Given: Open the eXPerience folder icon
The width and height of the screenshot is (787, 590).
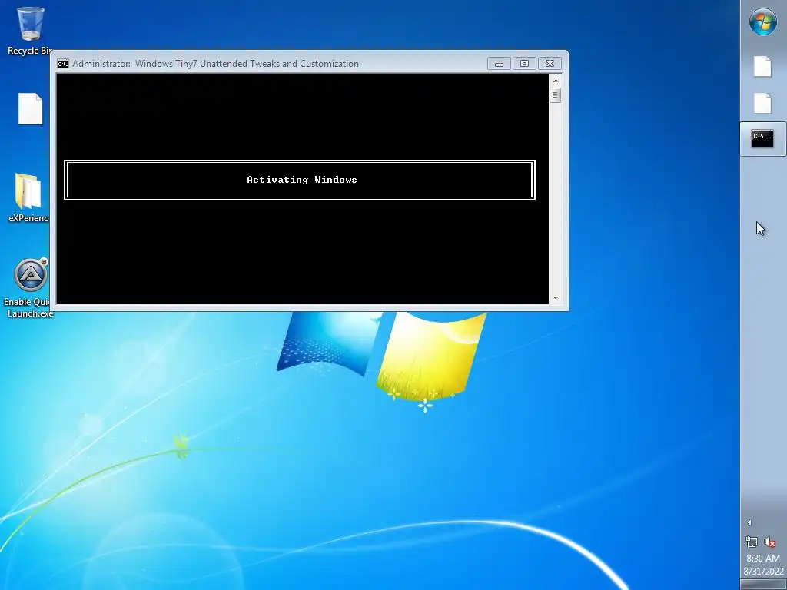Looking at the screenshot, I should click(x=28, y=197).
